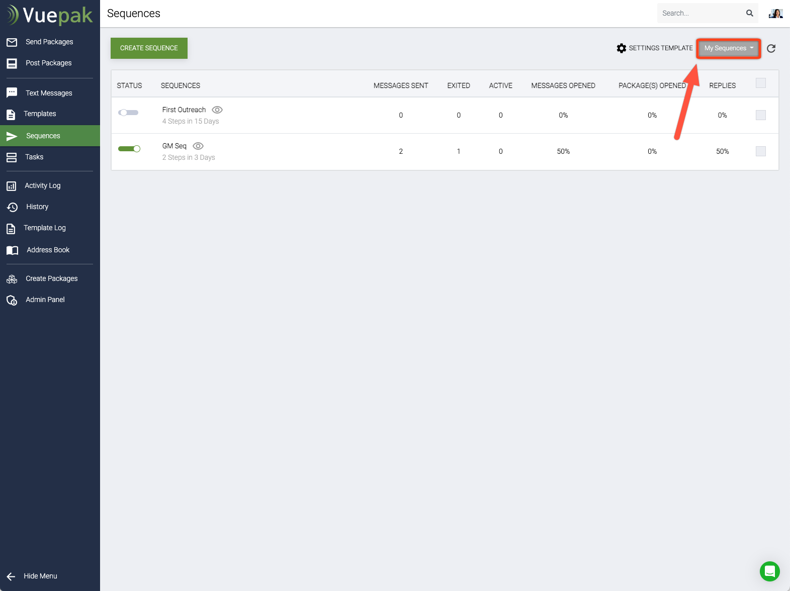The height and width of the screenshot is (591, 790).
Task: Open the Send Packages section
Action: click(50, 42)
